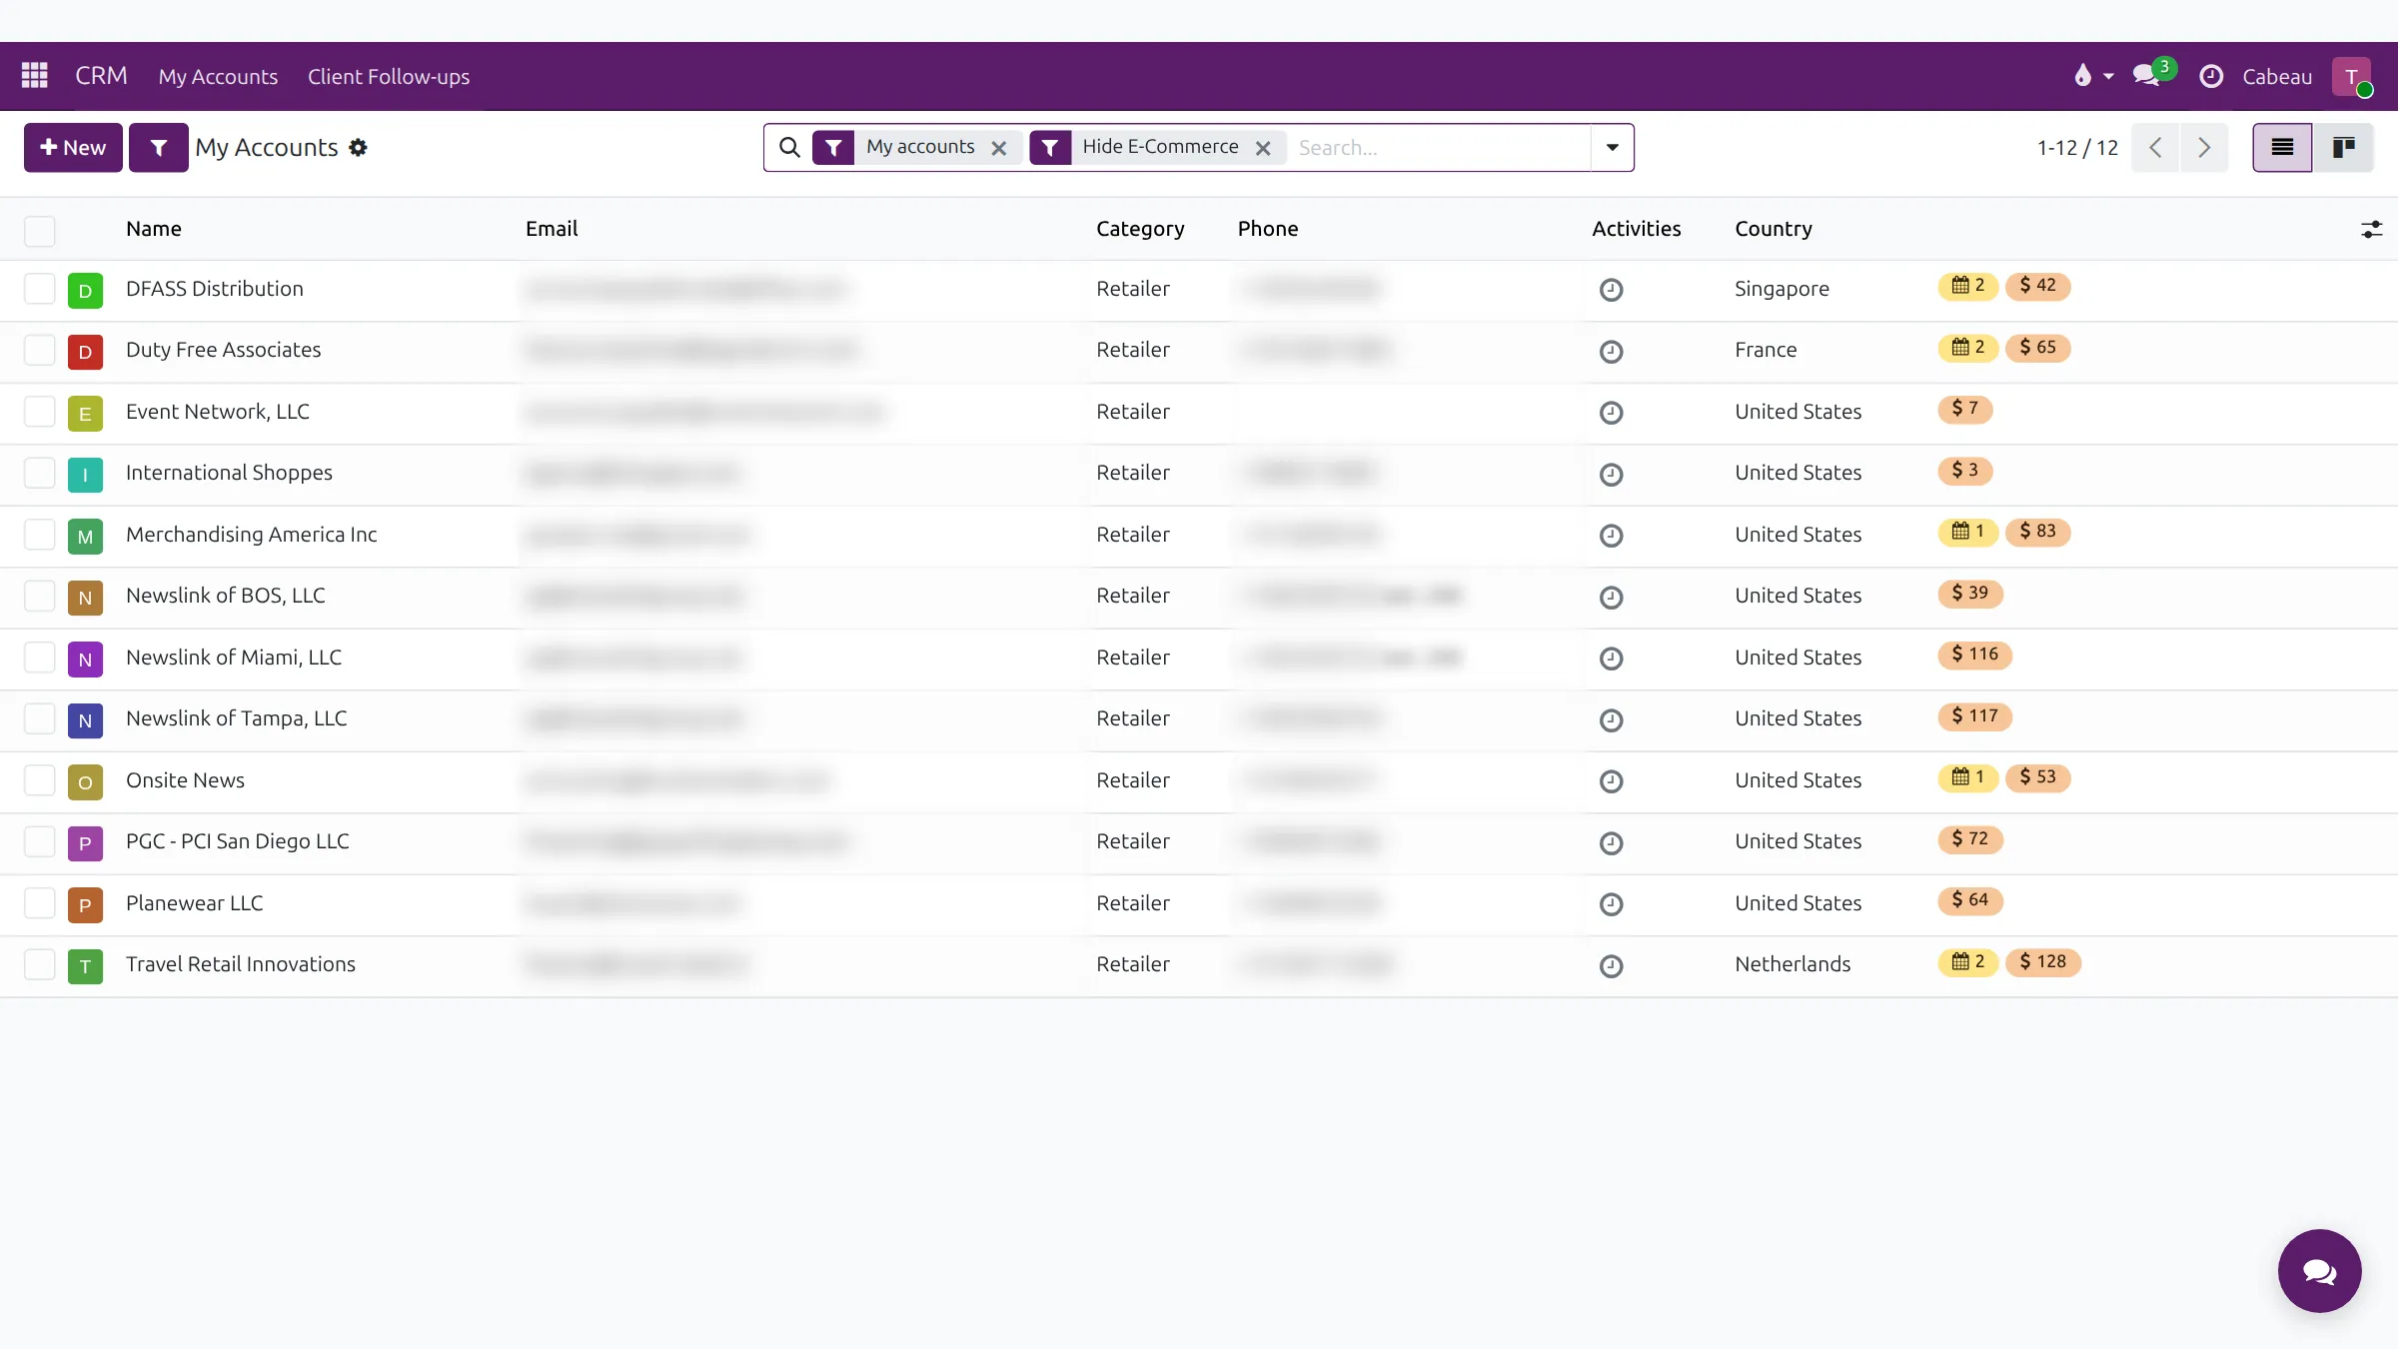Click the $ 83 sales badge
Image resolution: width=2398 pixels, height=1349 pixels.
point(2037,532)
